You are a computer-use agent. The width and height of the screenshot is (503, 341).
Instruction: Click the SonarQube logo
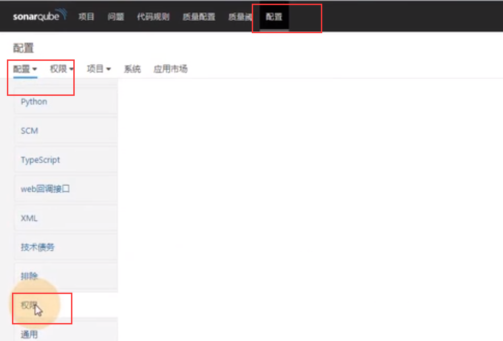(x=40, y=17)
